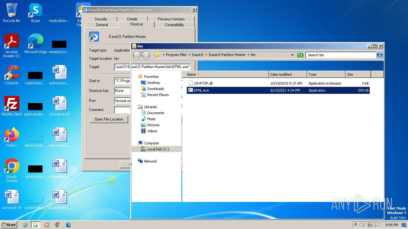Select the eachvacatio desktop item
Image resolution: width=408 pixels, height=229 pixels.
[x=35, y=109]
